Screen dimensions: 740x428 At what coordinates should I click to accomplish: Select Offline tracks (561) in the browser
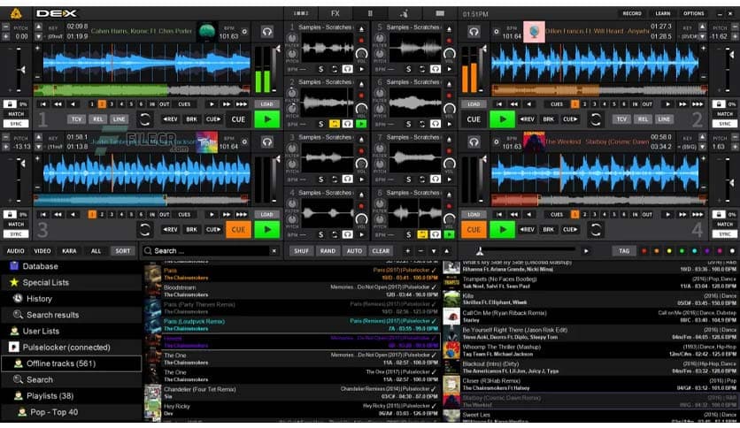61,363
